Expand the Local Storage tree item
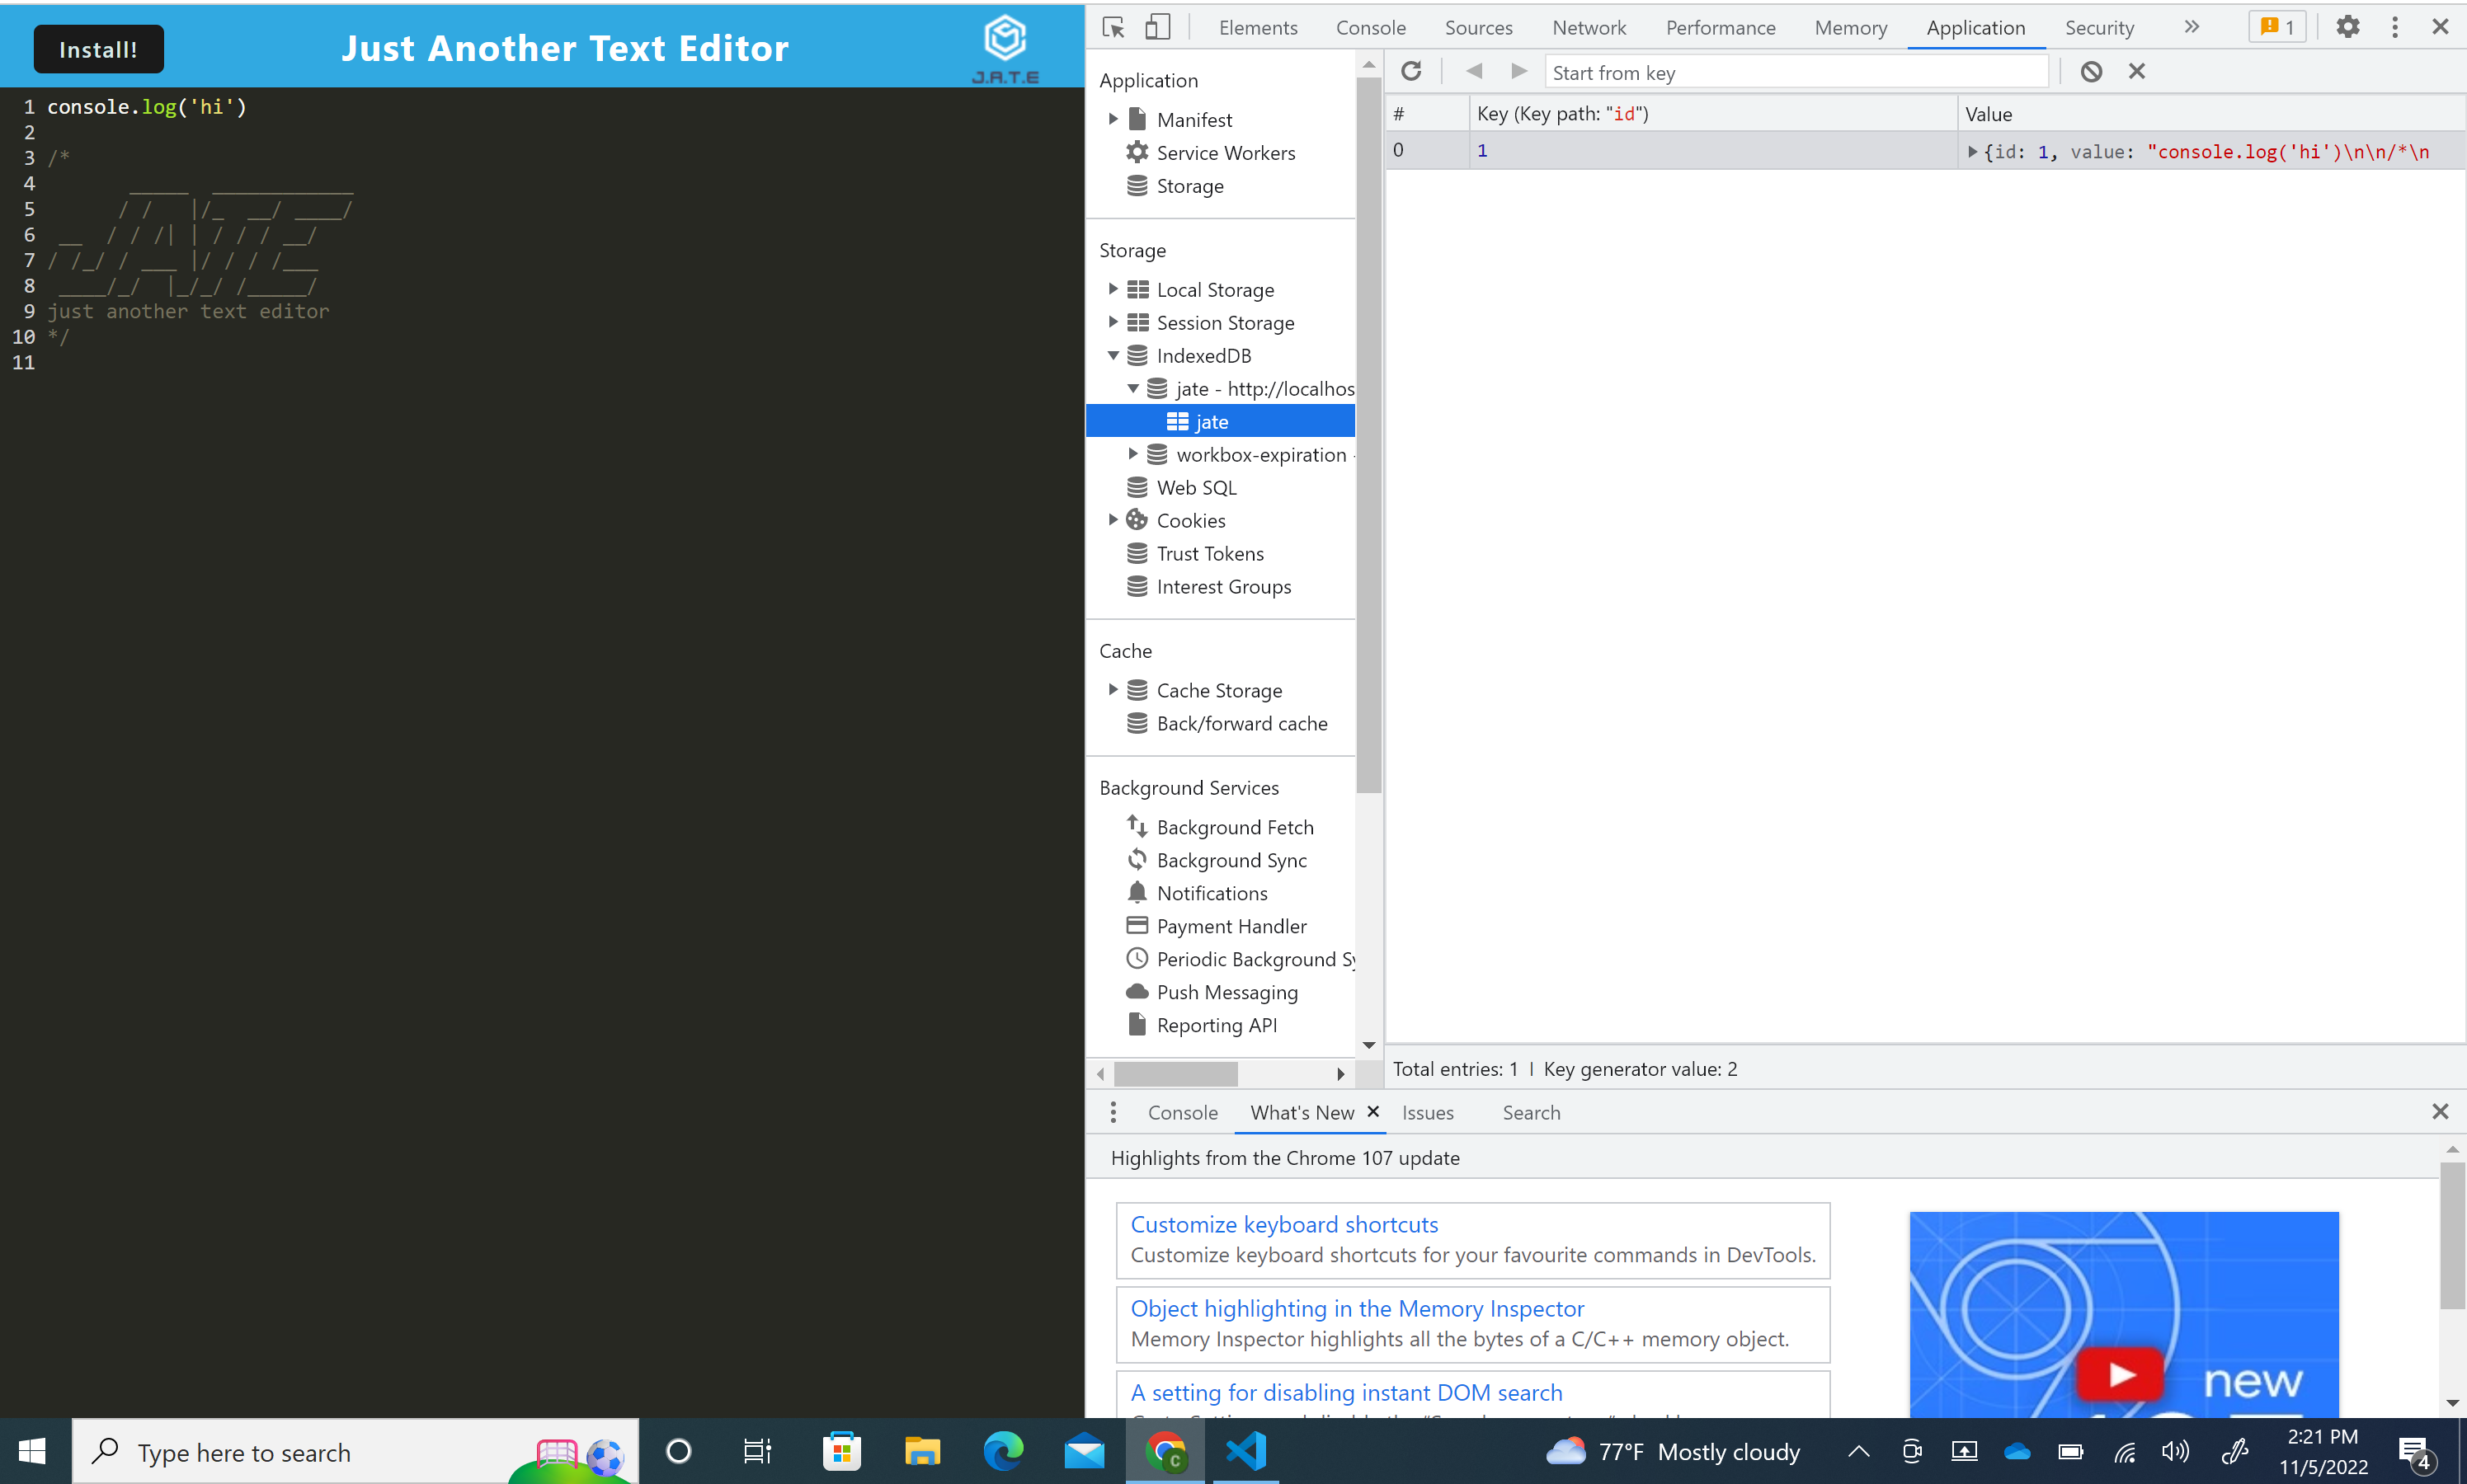2467x1484 pixels. (1113, 289)
